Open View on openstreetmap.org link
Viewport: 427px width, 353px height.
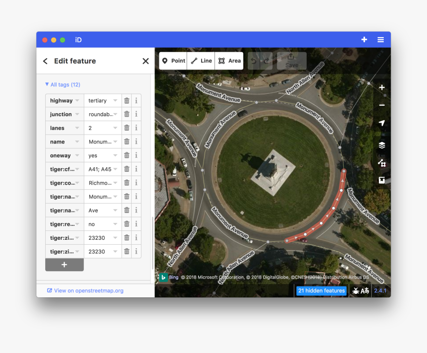click(85, 291)
